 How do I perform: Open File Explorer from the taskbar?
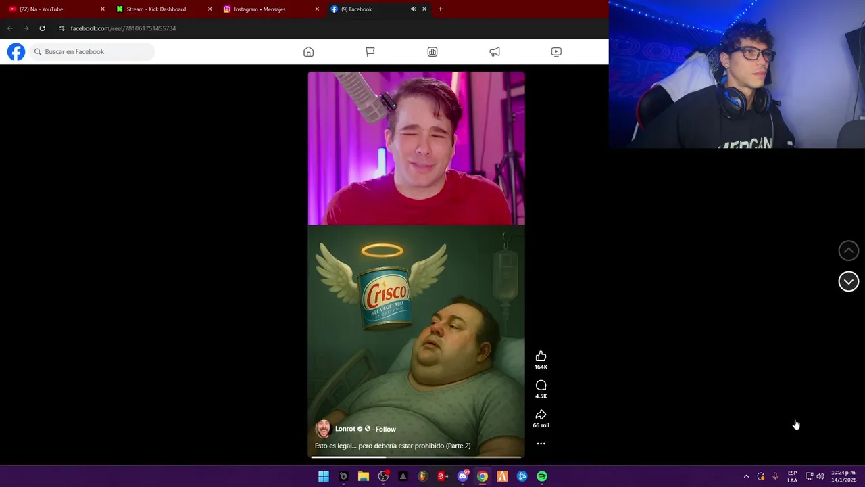[364, 476]
